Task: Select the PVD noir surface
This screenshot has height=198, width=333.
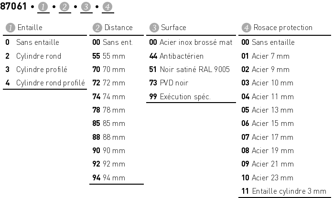Action: pyautogui.click(x=174, y=83)
